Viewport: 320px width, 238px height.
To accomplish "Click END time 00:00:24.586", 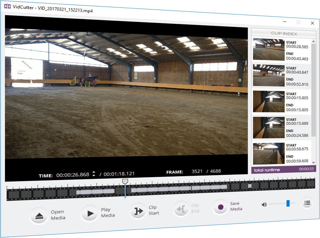I will (297, 135).
